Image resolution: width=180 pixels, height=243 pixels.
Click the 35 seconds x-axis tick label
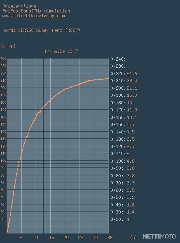pyautogui.click(x=109, y=237)
